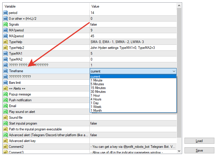Image resolution: width=217 pixels, height=156 pixels.
Task: Click the icon beside Path to the inputal program executable
Action: 6,129
